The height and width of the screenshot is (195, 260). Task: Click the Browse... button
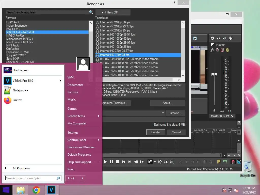click(x=175, y=113)
